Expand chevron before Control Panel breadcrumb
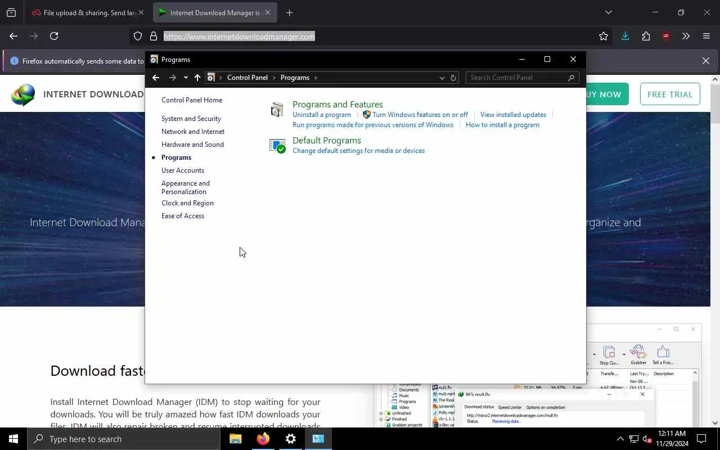Viewport: 720px width, 450px height. pyautogui.click(x=220, y=78)
